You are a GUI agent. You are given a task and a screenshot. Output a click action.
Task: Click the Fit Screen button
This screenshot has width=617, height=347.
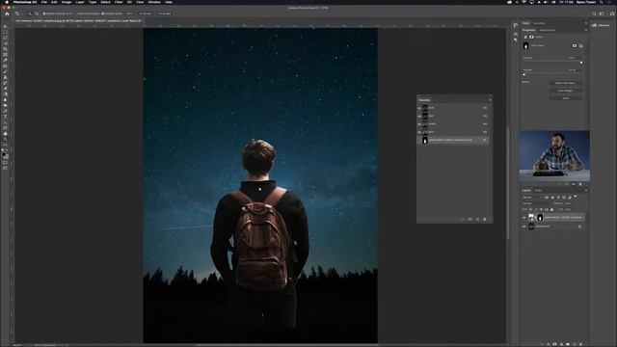point(146,13)
